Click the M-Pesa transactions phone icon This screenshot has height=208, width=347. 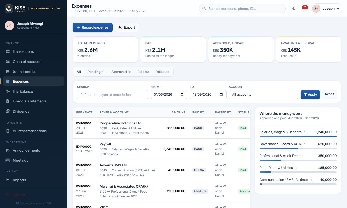pos(8,131)
